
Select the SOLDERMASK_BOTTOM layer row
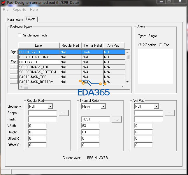click(x=72, y=72)
